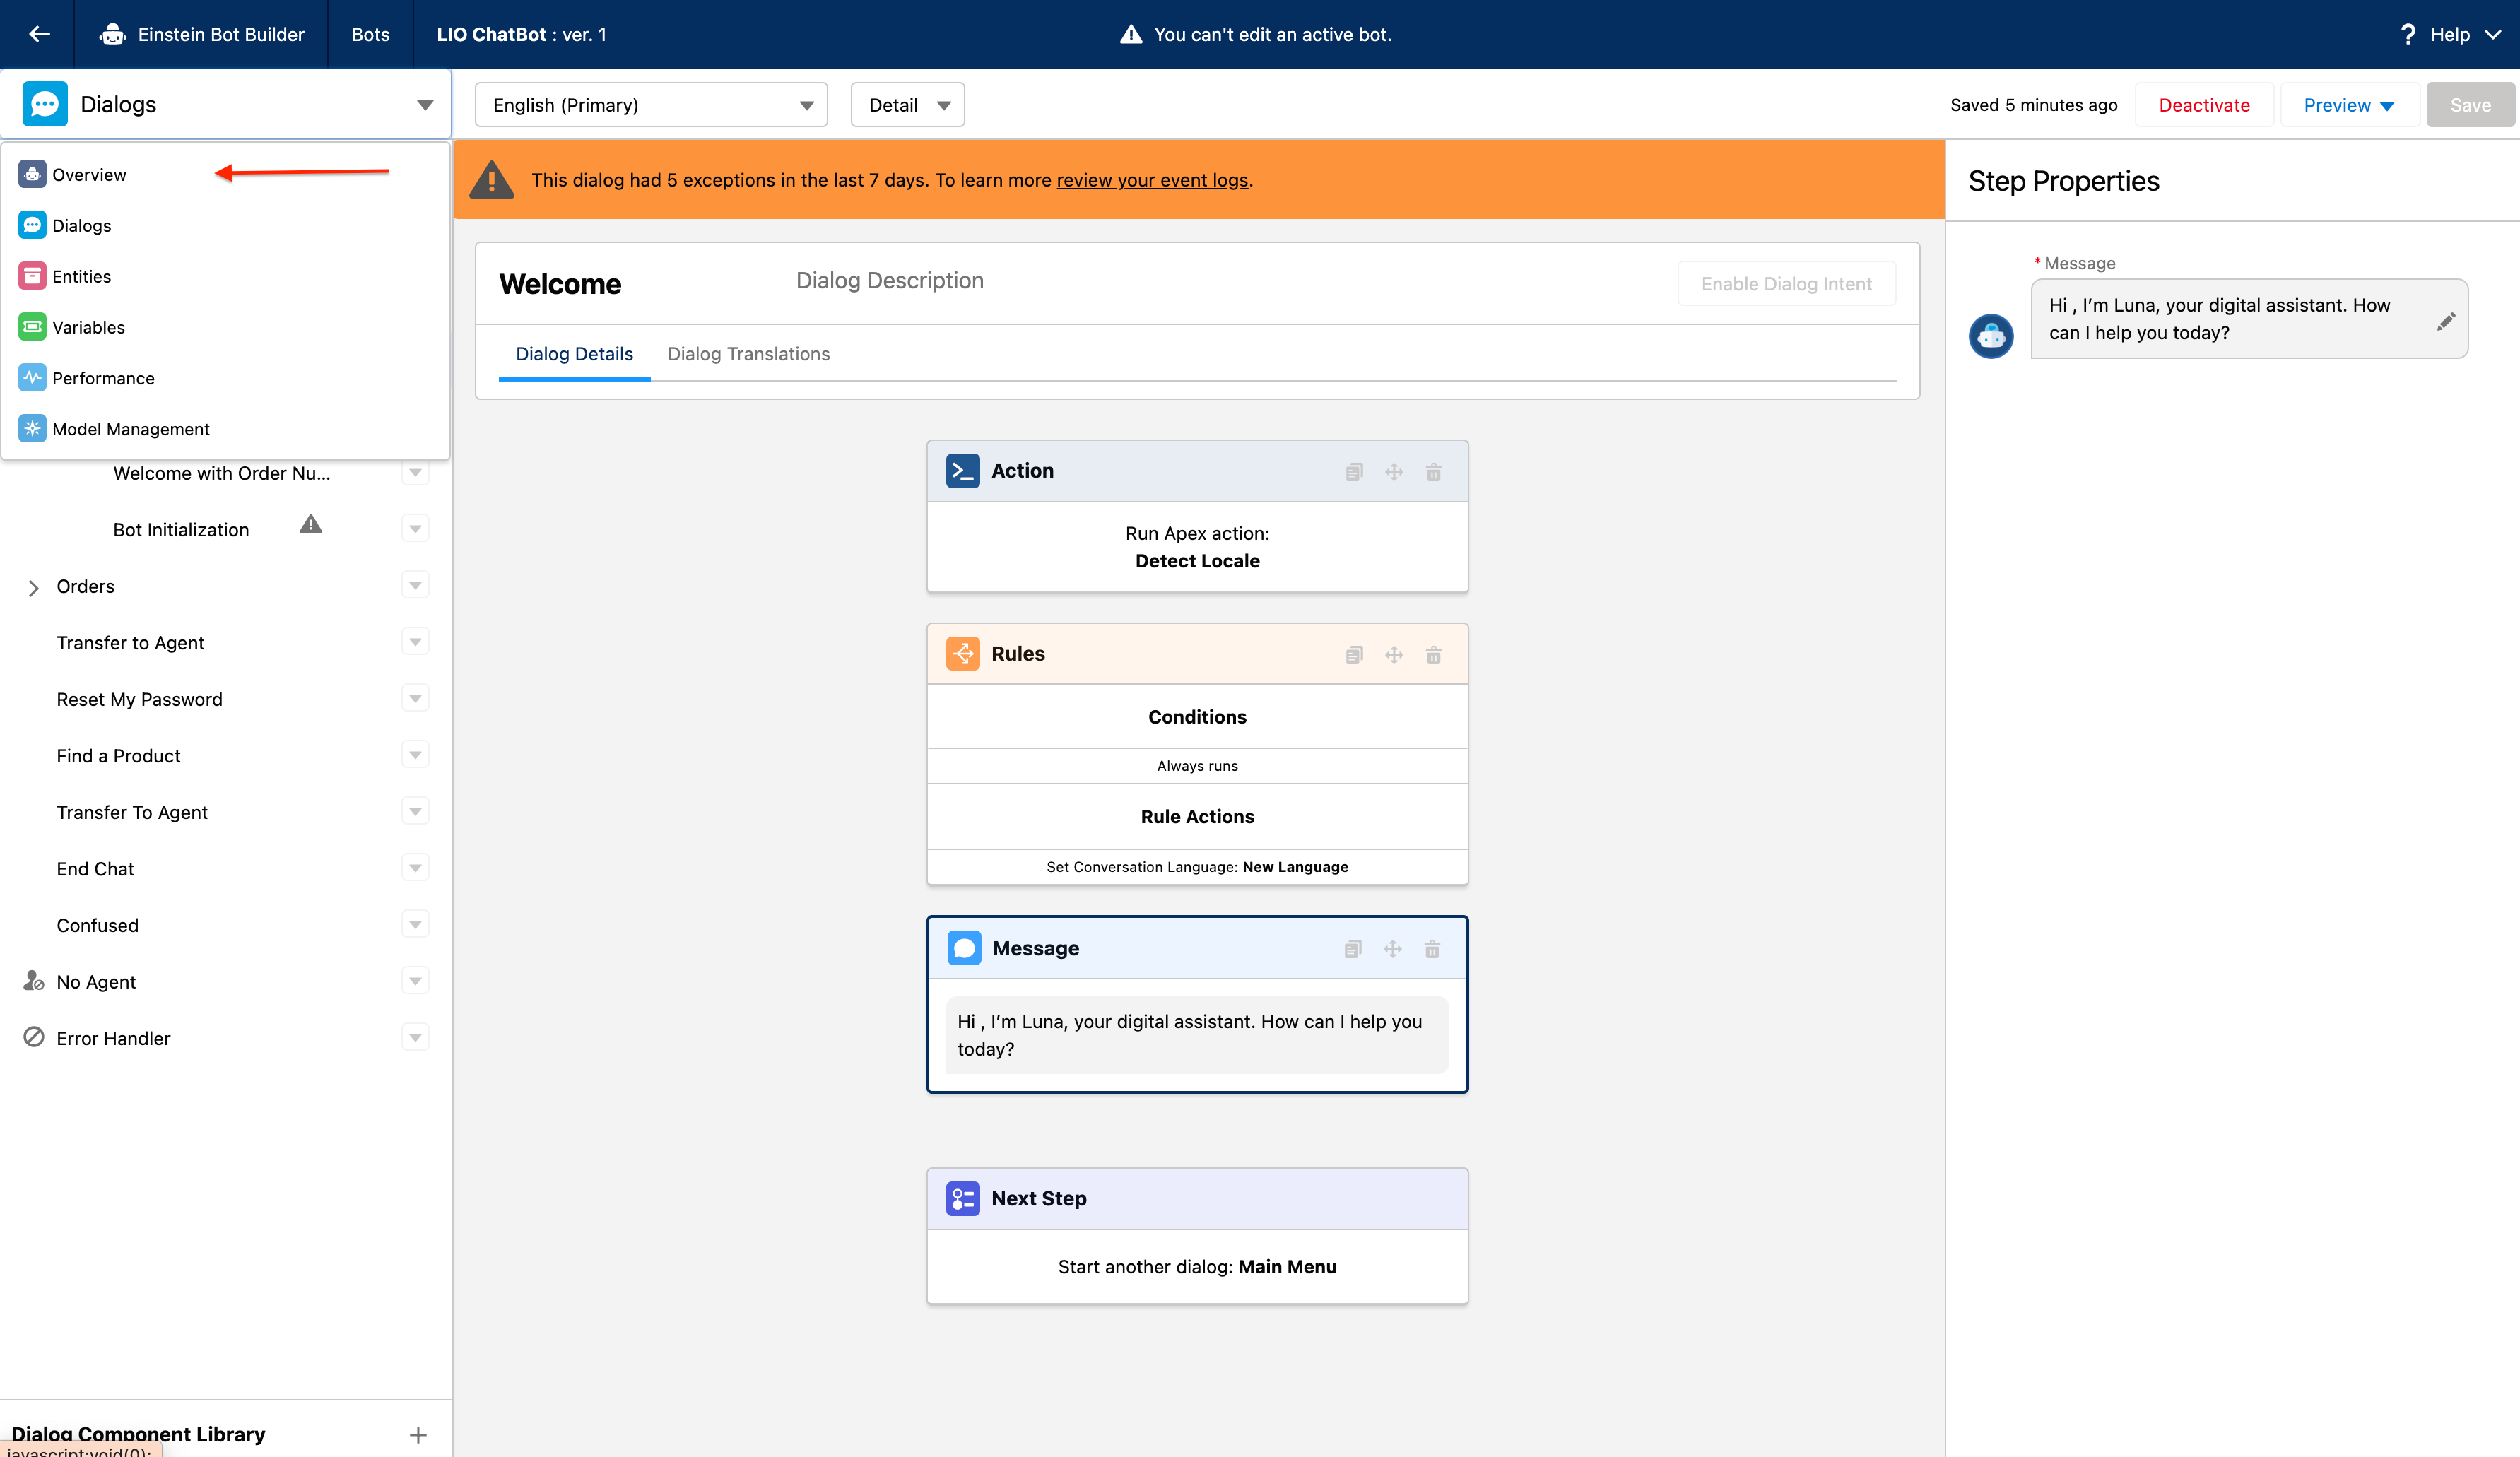
Task: Open the English (Primary) language dropdown
Action: coord(651,105)
